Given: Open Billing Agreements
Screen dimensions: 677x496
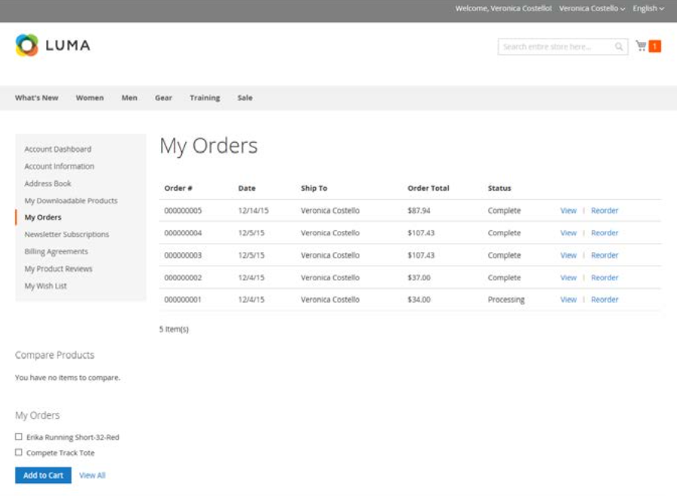Looking at the screenshot, I should (56, 251).
